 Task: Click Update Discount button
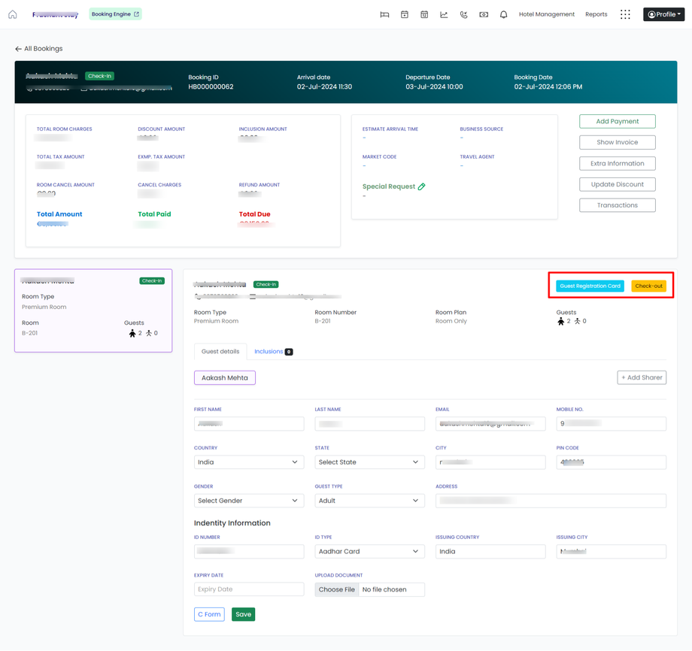point(617,184)
